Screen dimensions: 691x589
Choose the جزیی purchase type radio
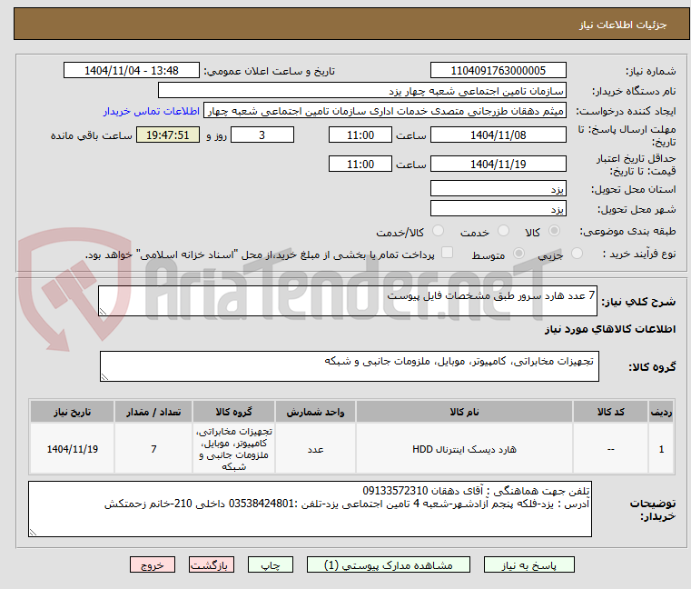pos(577,254)
